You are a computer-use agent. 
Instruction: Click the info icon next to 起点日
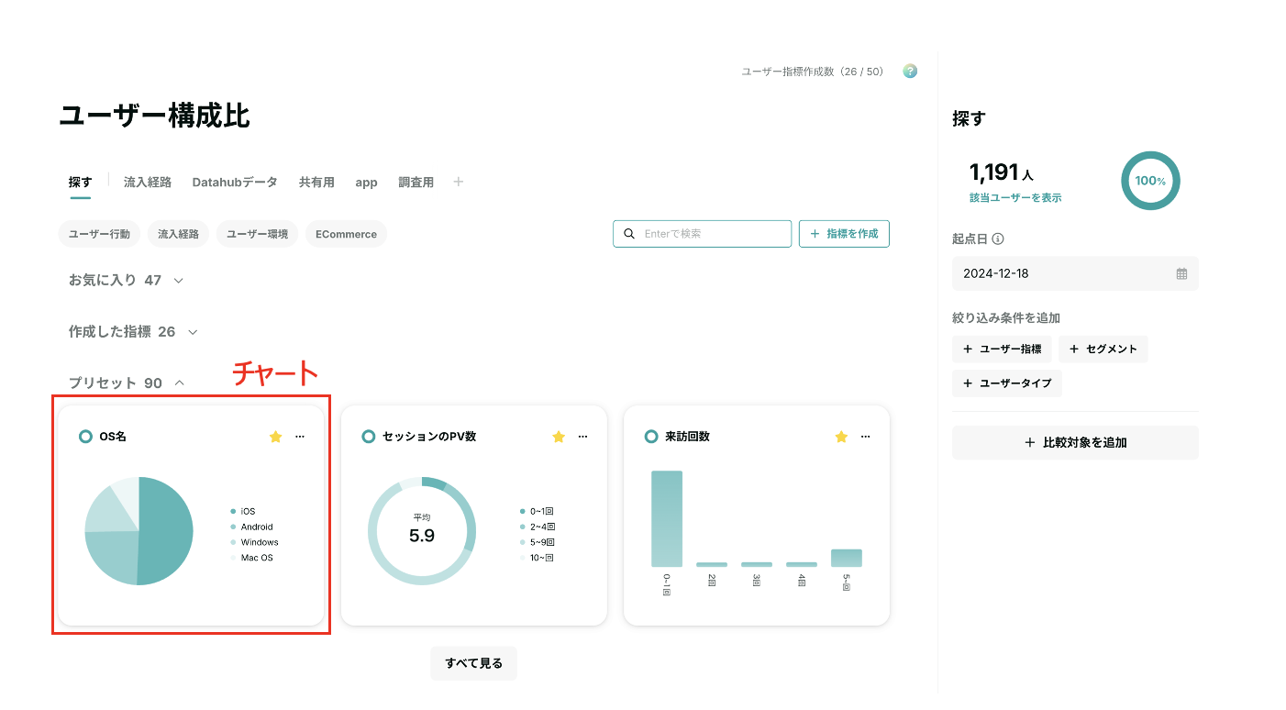point(998,239)
